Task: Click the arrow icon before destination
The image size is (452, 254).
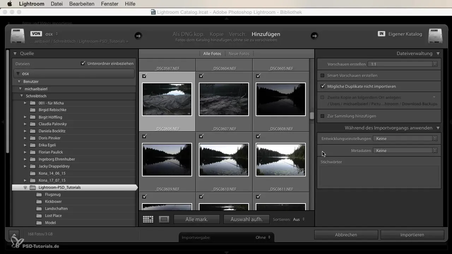Action: (314, 36)
